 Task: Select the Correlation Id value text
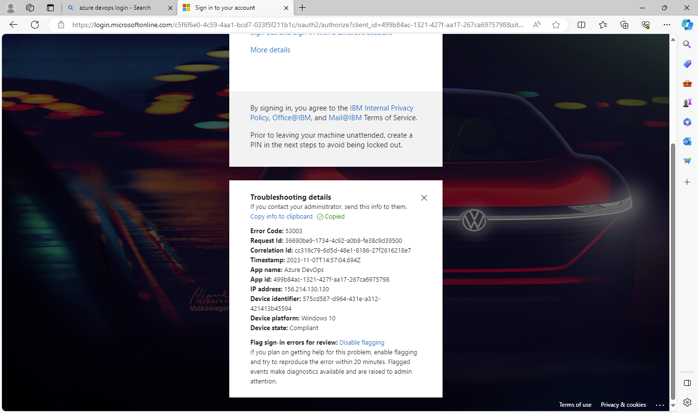pos(353,251)
